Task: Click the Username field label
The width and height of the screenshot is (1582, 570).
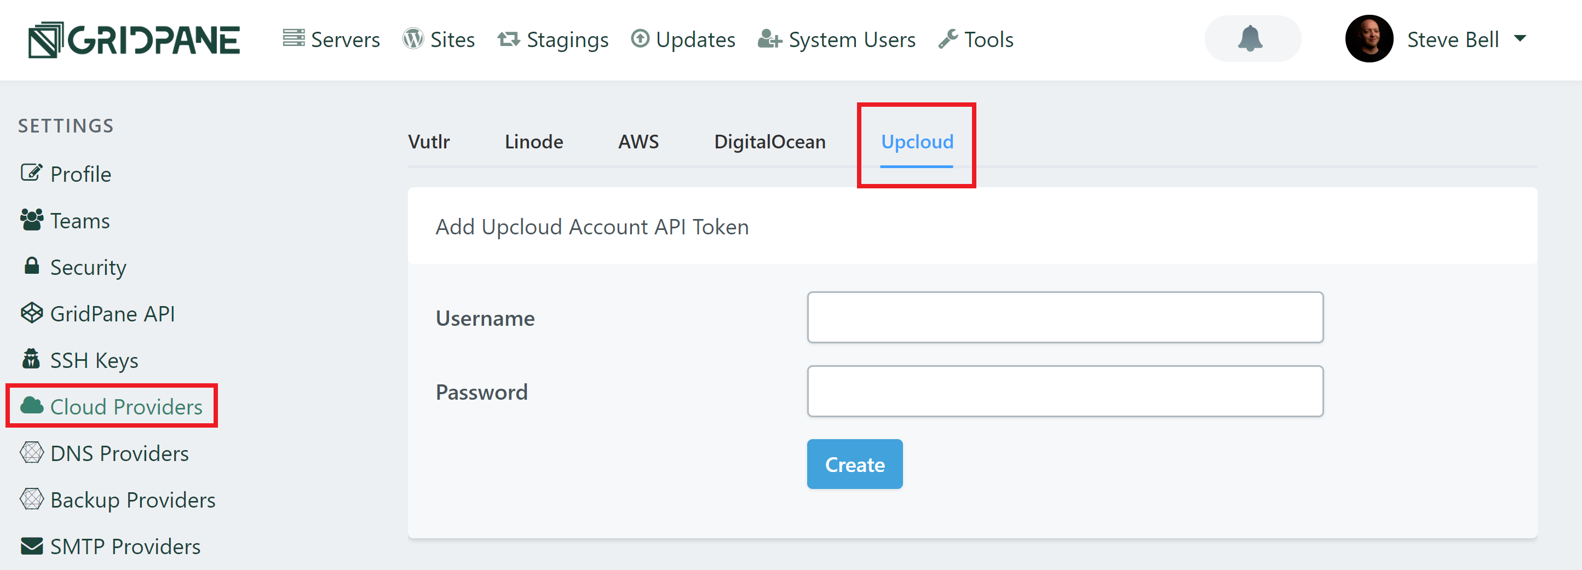Action: click(x=485, y=319)
